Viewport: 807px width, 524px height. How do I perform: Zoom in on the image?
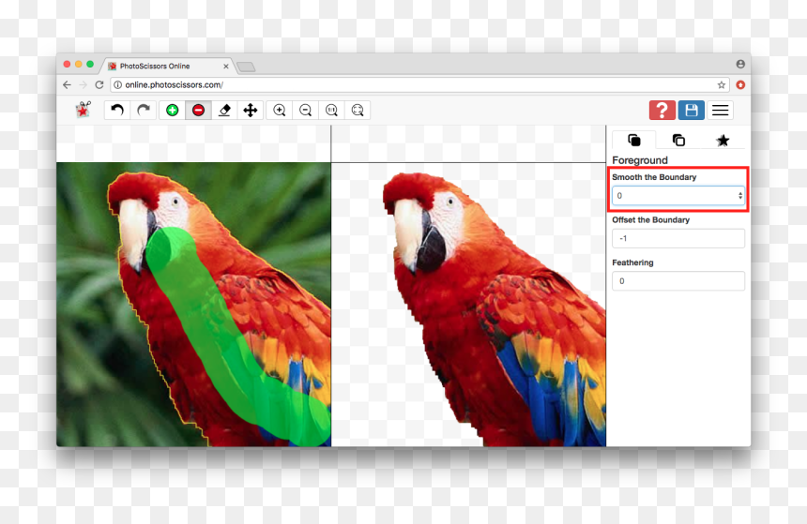[x=280, y=110]
